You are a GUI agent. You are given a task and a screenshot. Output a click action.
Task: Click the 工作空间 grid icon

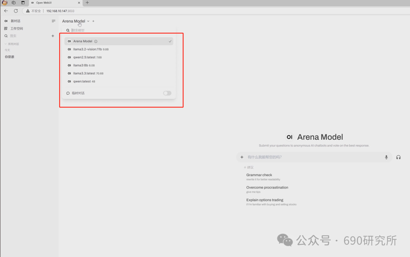6,28
